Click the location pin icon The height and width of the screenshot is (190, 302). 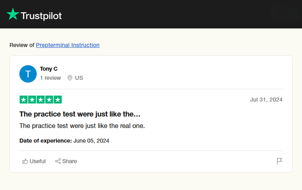pyautogui.click(x=70, y=78)
